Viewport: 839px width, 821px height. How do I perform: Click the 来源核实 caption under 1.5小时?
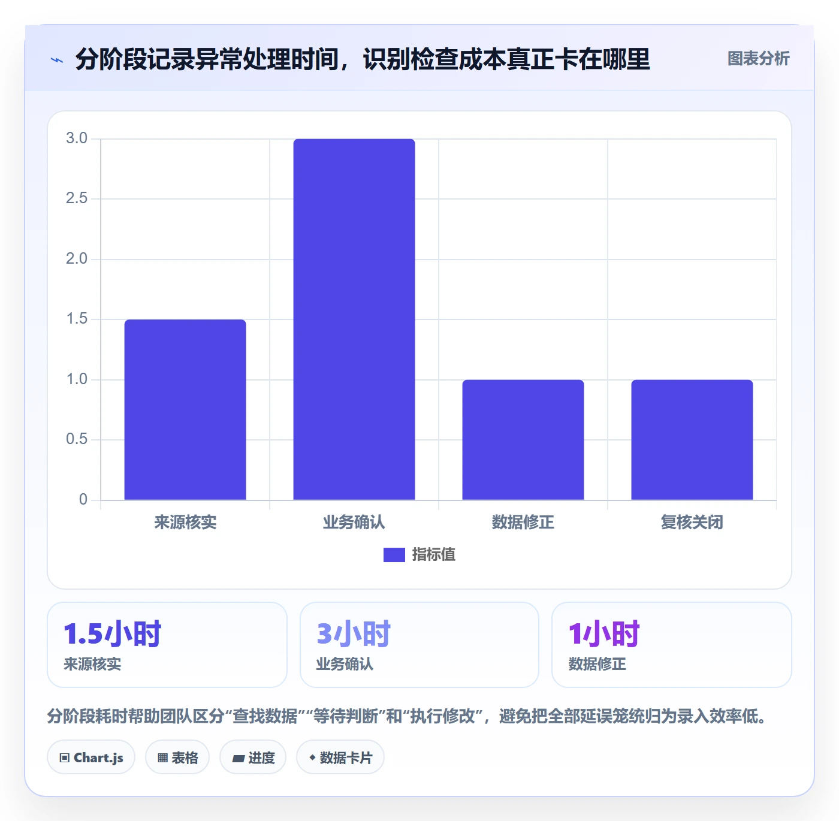pyautogui.click(x=92, y=664)
